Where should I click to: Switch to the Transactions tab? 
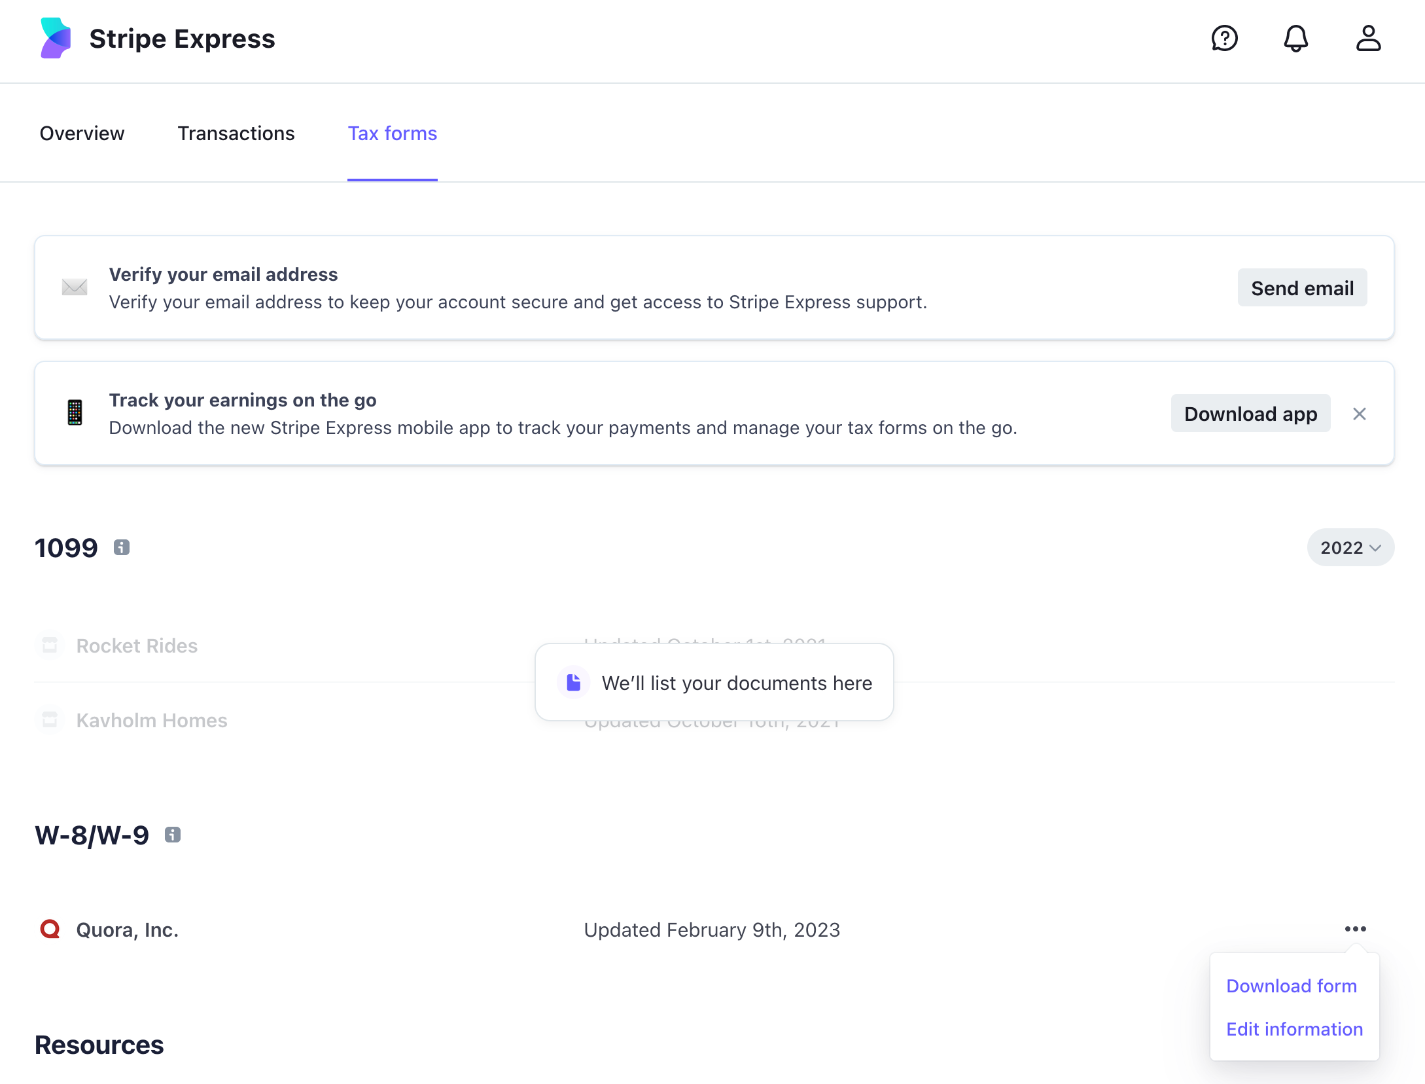[236, 133]
